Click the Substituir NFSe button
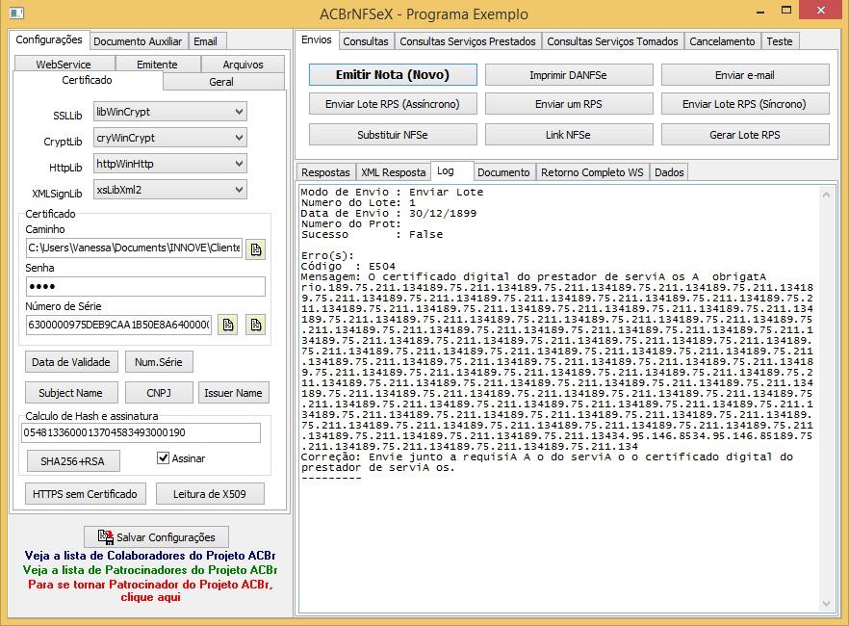 [x=393, y=134]
